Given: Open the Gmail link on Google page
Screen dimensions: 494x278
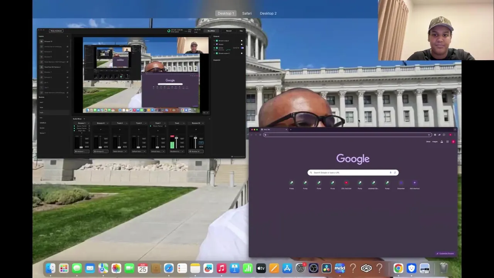Looking at the screenshot, I should 428,142.
